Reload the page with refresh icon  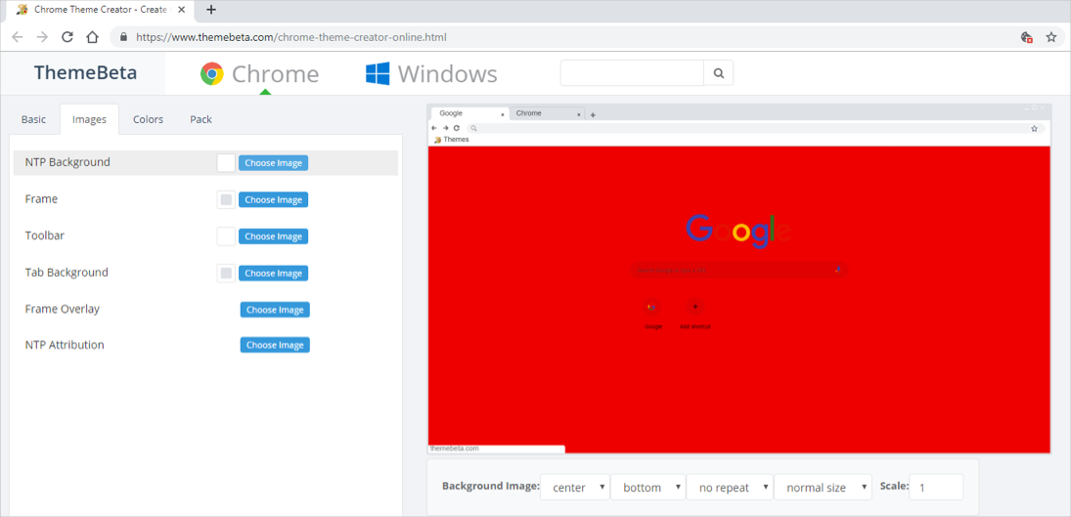[67, 37]
